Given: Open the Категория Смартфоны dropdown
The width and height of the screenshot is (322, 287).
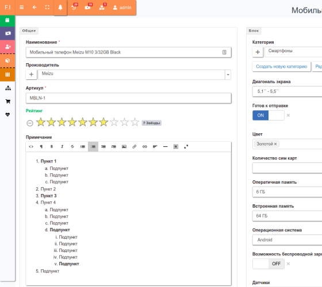Looking at the screenshot, I should pos(293,52).
